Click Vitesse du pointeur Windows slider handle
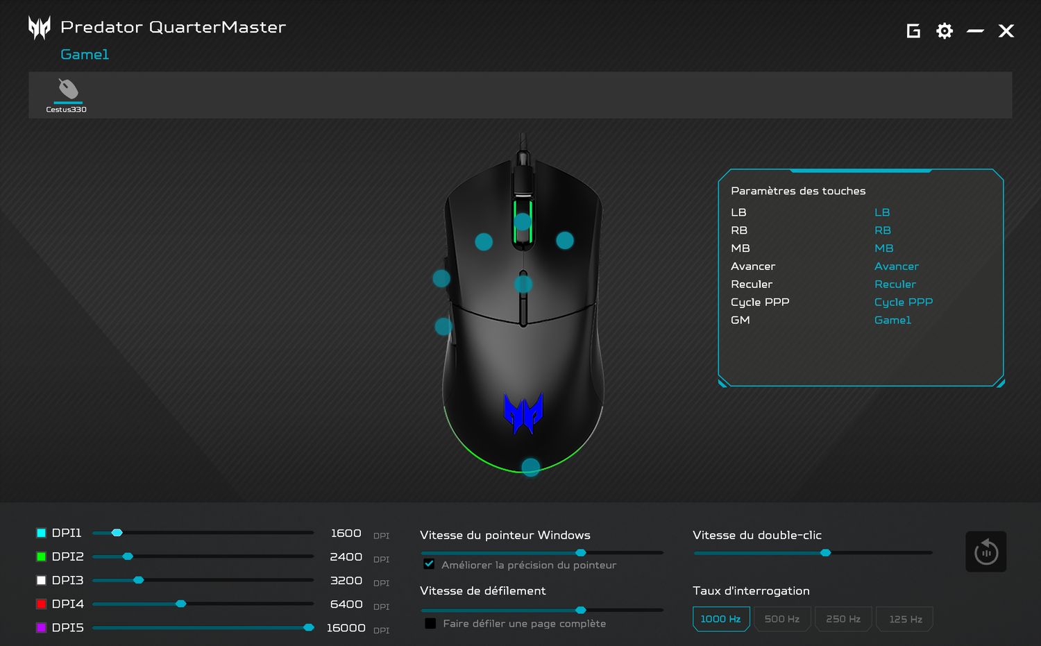This screenshot has width=1041, height=646. coord(581,553)
